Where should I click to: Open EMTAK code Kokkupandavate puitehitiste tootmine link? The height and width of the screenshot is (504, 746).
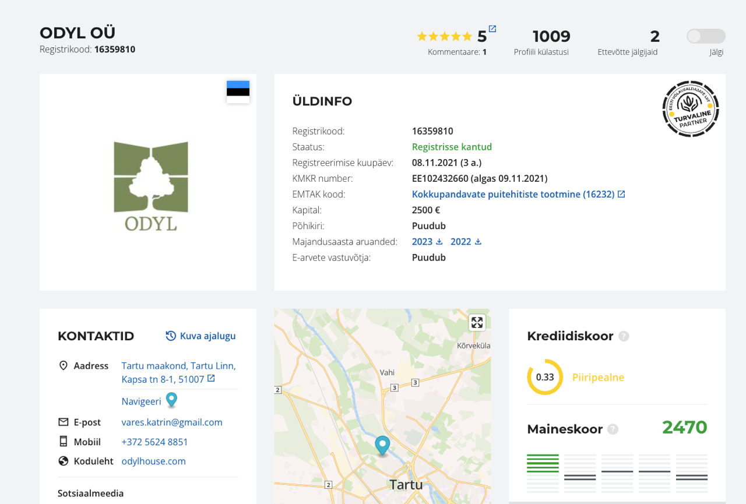(513, 194)
